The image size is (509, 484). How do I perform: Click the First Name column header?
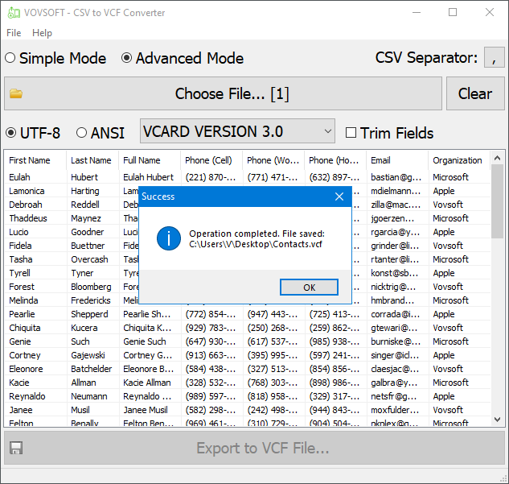(35, 160)
